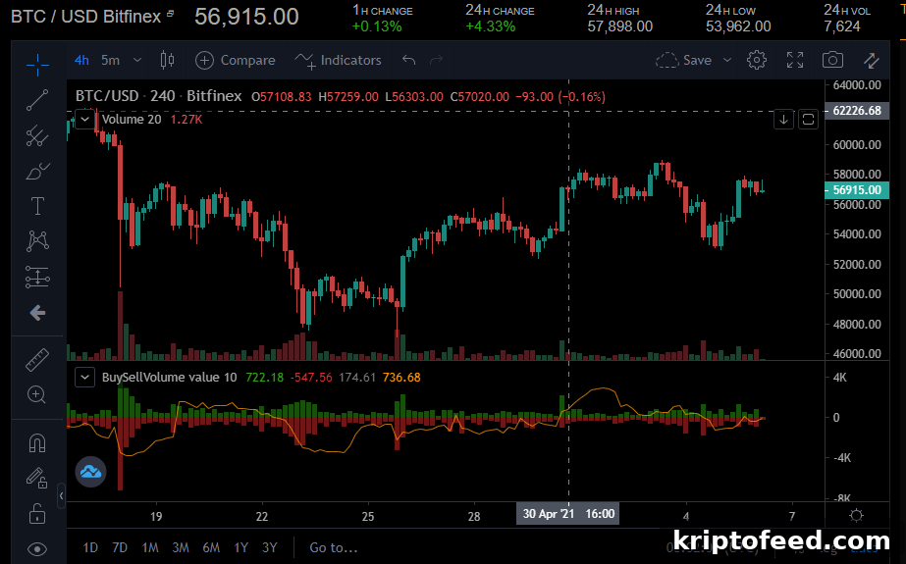This screenshot has height=564, width=906.
Task: Click the 1H CHANGE +0.13% value
Action: (x=377, y=26)
